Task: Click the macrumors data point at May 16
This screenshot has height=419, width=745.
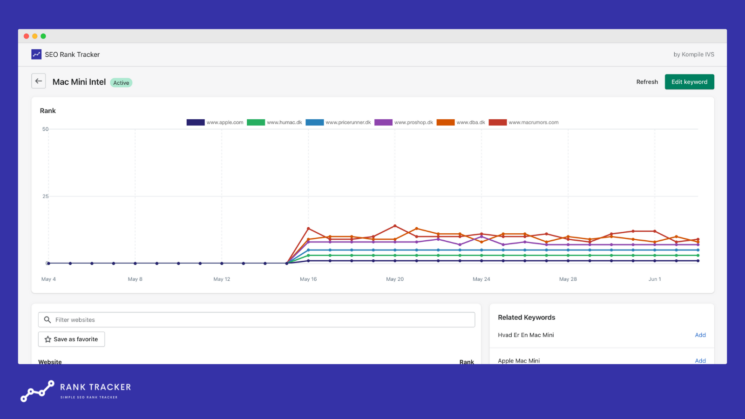Action: pyautogui.click(x=308, y=229)
